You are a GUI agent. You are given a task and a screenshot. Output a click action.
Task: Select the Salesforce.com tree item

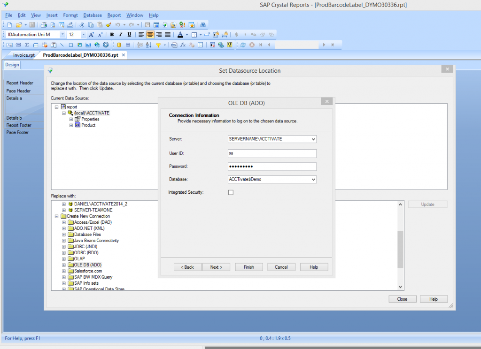[88, 271]
